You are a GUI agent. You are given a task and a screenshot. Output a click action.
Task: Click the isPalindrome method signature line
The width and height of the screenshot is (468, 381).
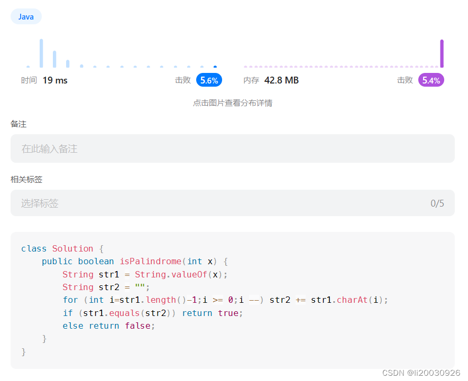click(135, 262)
